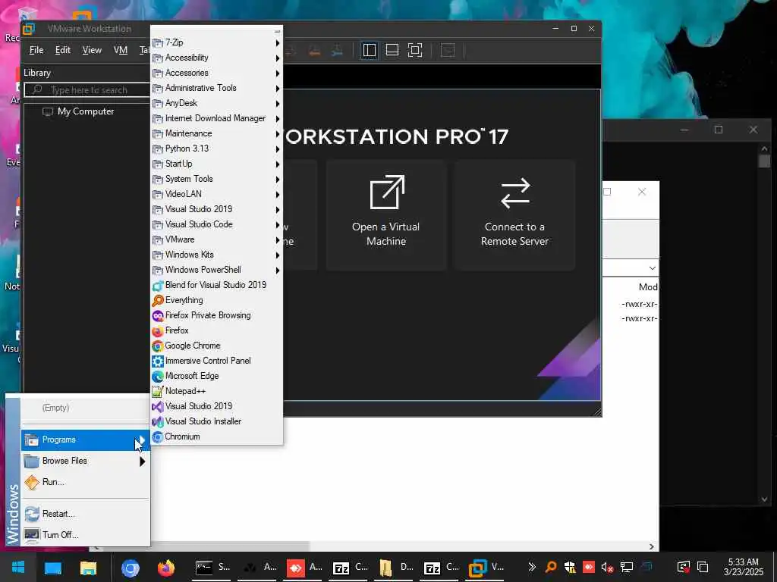
Task: Click the Connect to a Remote Server tile
Action: pyautogui.click(x=514, y=214)
